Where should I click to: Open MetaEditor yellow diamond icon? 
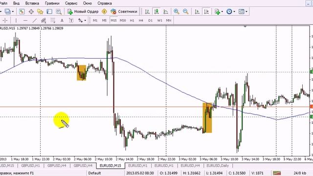point(104,12)
